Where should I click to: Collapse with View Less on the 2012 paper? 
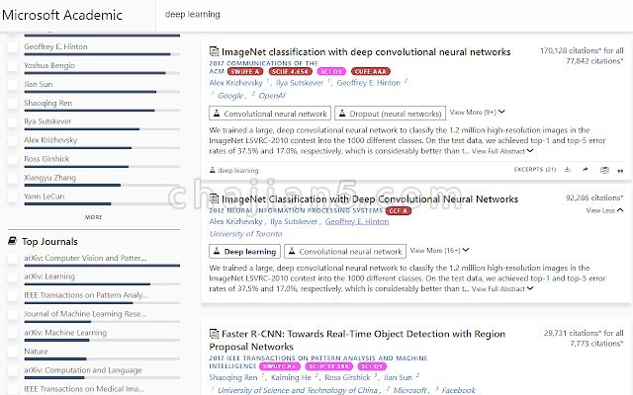pos(604,210)
